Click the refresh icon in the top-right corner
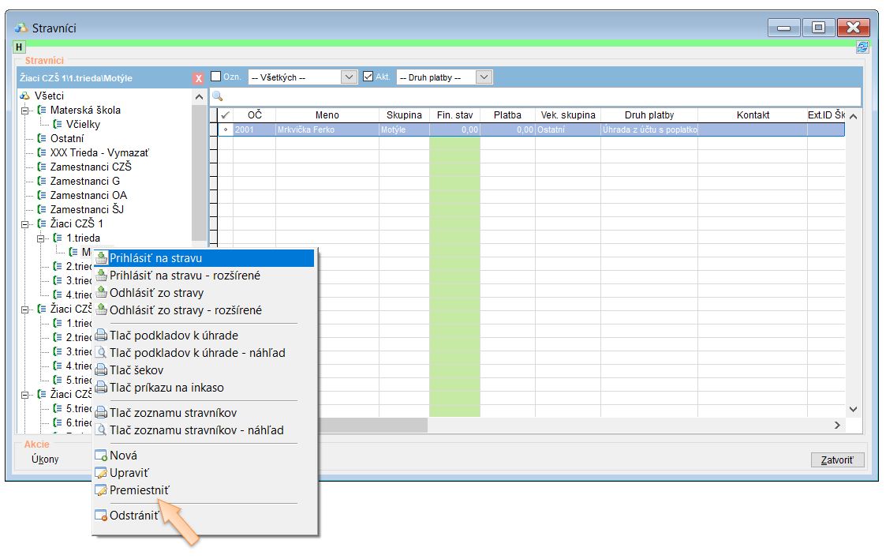Image resolution: width=886 pixels, height=559 pixels. tap(862, 47)
